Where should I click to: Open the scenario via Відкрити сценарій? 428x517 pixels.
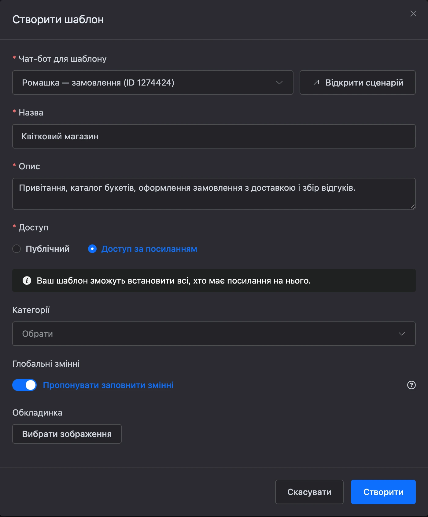click(358, 82)
